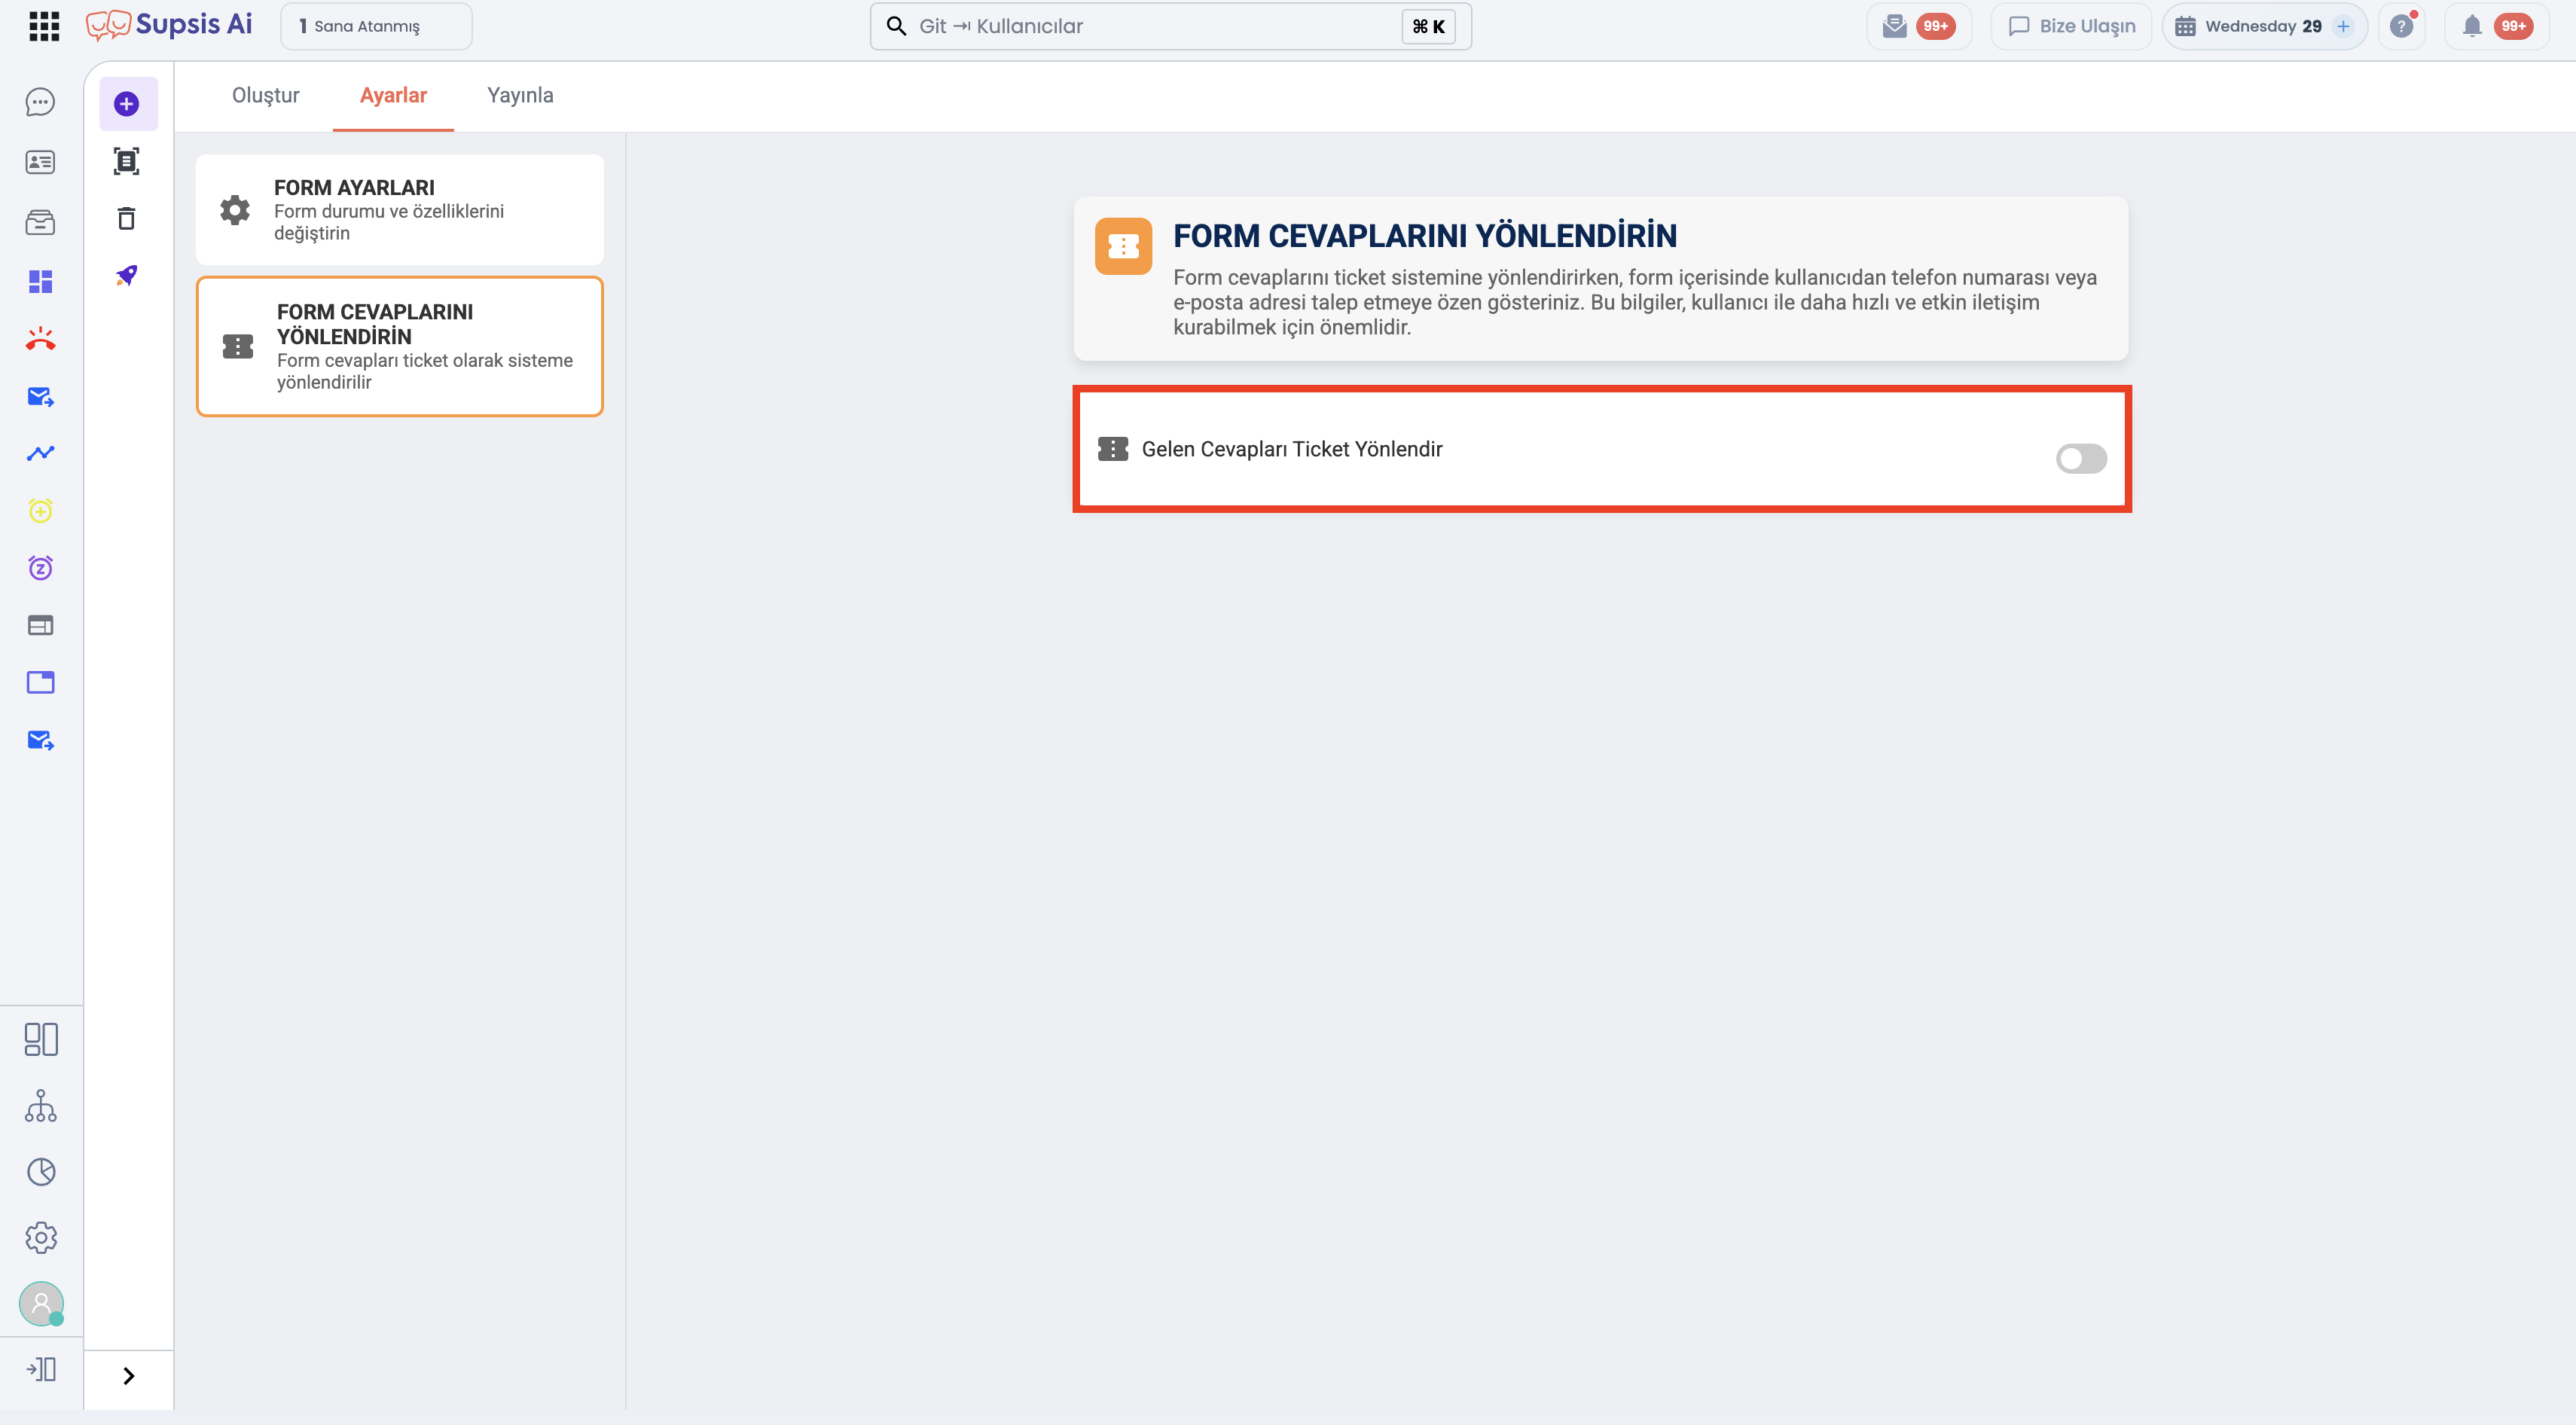
Task: Open the Sana Atanmış selector
Action: [377, 26]
